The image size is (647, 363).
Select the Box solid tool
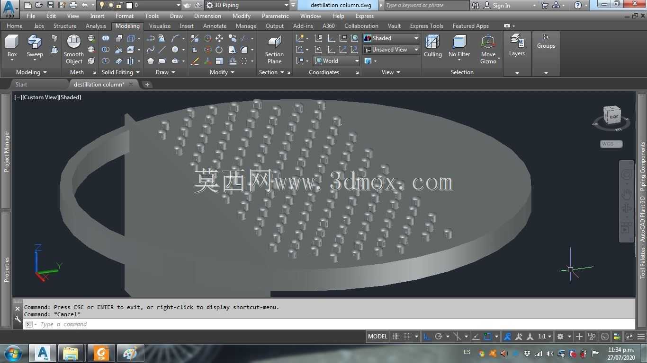coord(12,46)
